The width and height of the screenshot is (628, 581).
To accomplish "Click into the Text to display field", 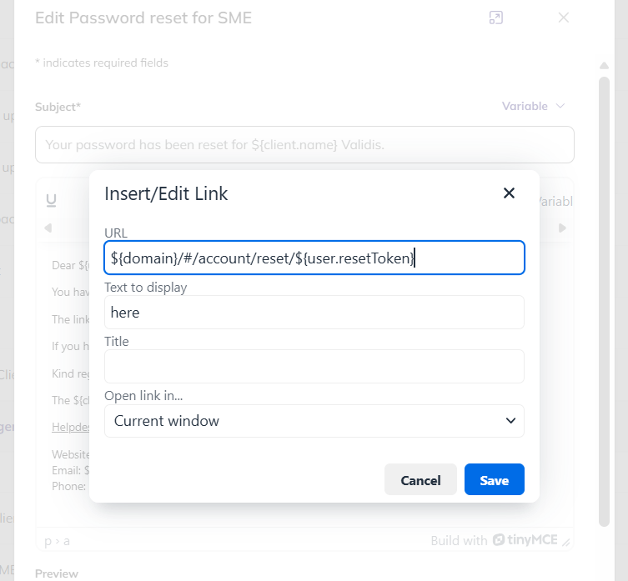I will [x=314, y=313].
